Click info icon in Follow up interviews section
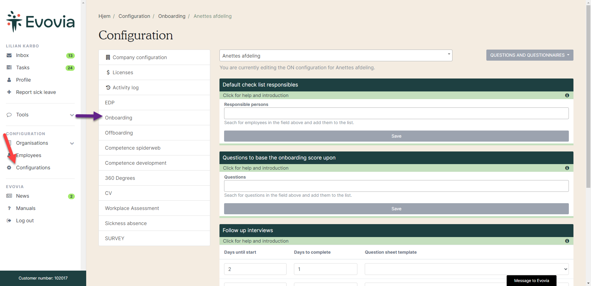This screenshot has width=591, height=286. [x=567, y=241]
